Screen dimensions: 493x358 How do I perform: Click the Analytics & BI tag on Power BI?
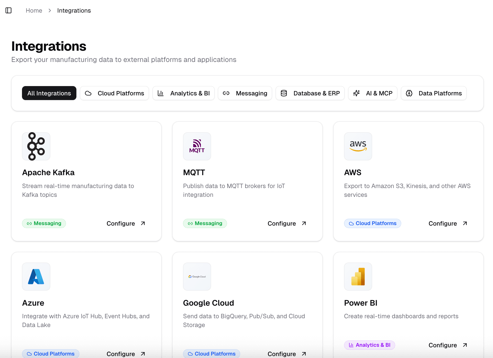tap(369, 345)
